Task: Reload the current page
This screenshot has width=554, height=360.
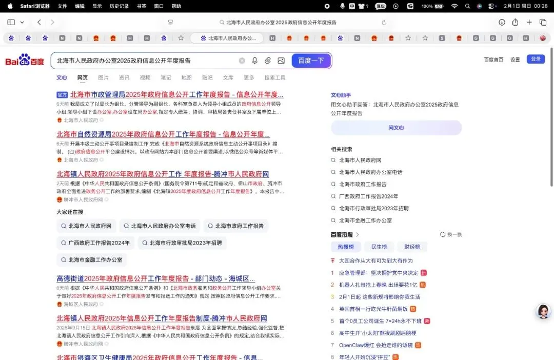Action: (x=384, y=22)
